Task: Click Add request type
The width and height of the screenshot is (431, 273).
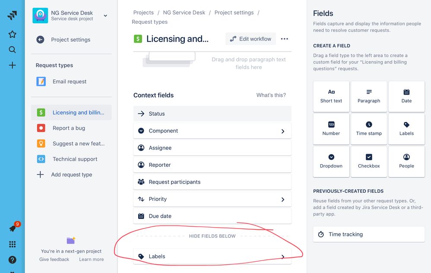Action: (x=71, y=175)
